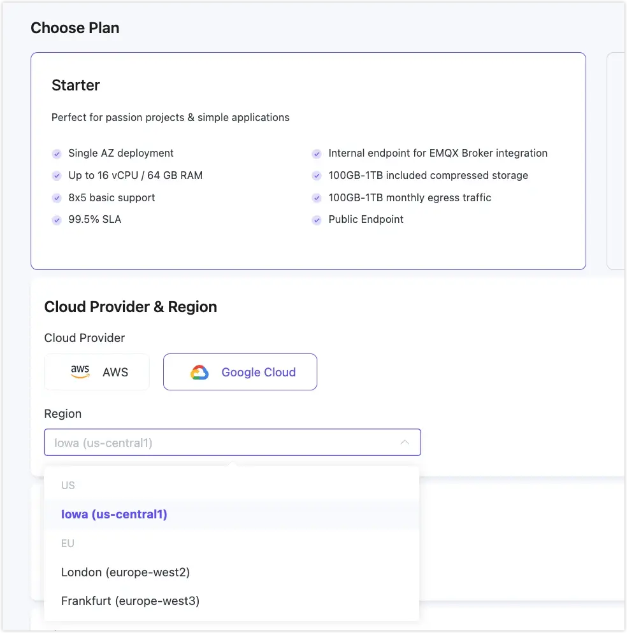
Task: Click checkmark icon next to Public Endpoint
Action: point(316,220)
